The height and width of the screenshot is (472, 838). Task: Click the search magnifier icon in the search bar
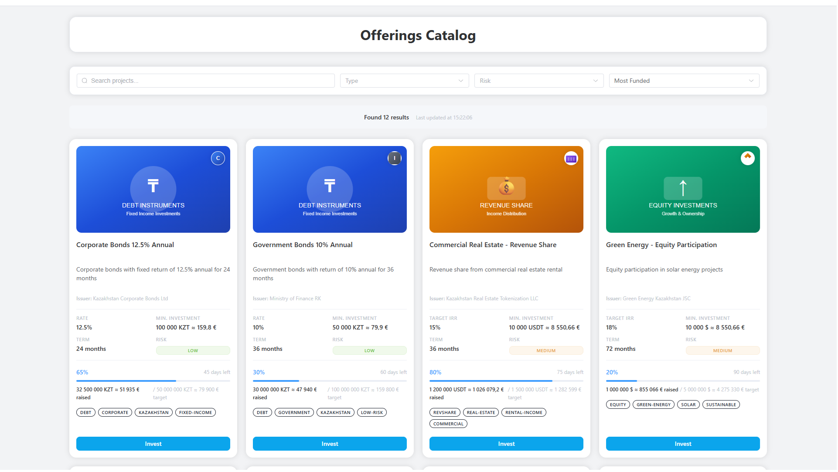coord(85,81)
